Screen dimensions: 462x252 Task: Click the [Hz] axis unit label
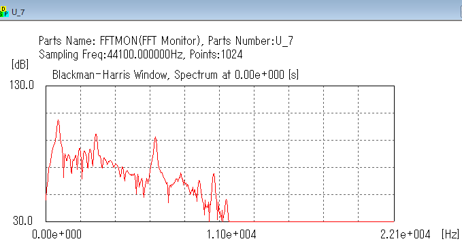tap(450, 234)
